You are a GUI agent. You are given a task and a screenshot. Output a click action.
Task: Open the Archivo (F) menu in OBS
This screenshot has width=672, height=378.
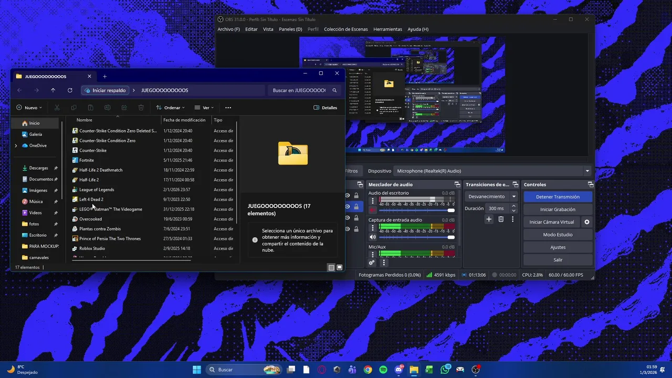228,29
